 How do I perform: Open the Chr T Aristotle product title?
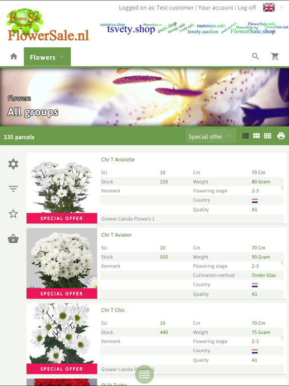118,159
